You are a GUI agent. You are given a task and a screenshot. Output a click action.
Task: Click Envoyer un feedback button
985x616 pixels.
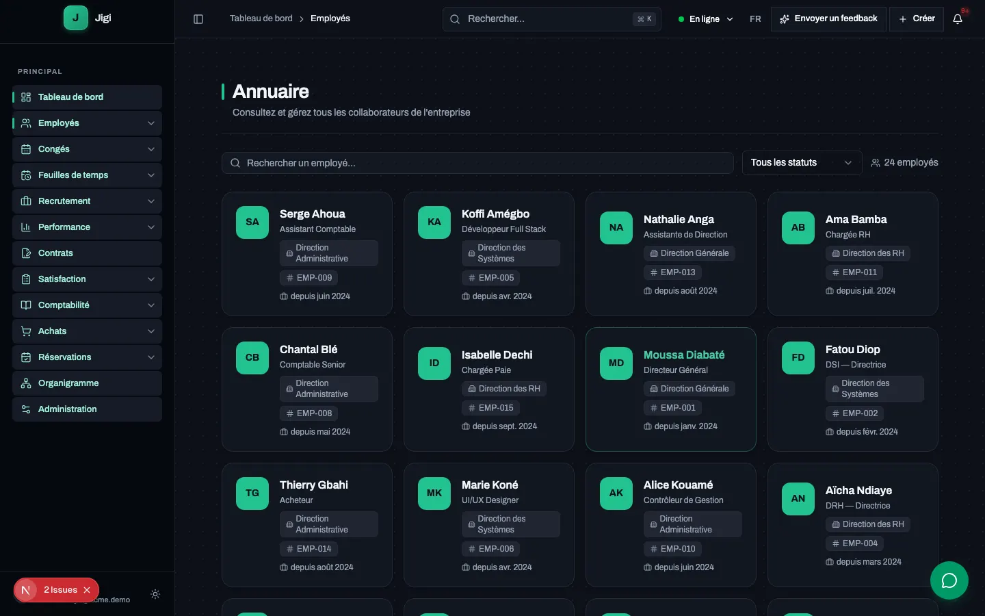[828, 19]
